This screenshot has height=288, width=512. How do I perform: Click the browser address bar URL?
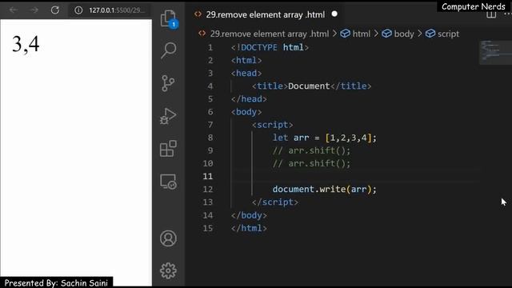(117, 10)
